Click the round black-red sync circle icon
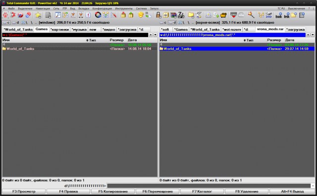This screenshot has height=196, width=317. (98, 15)
